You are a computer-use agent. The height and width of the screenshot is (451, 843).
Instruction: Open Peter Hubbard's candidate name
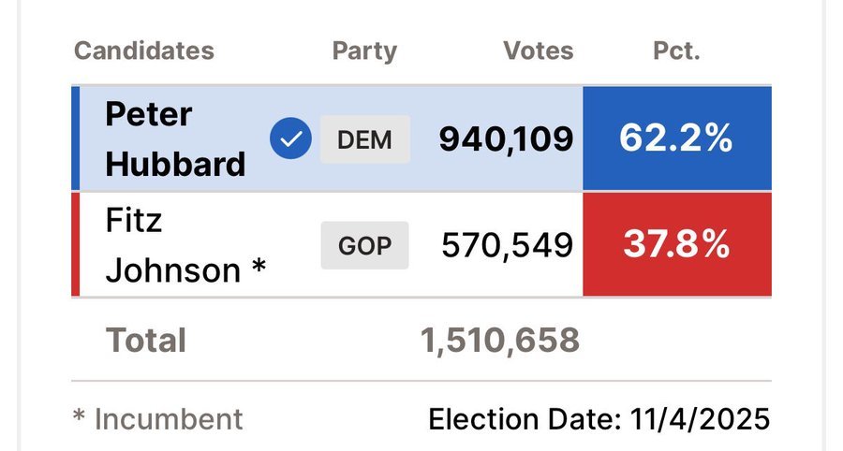(x=175, y=139)
